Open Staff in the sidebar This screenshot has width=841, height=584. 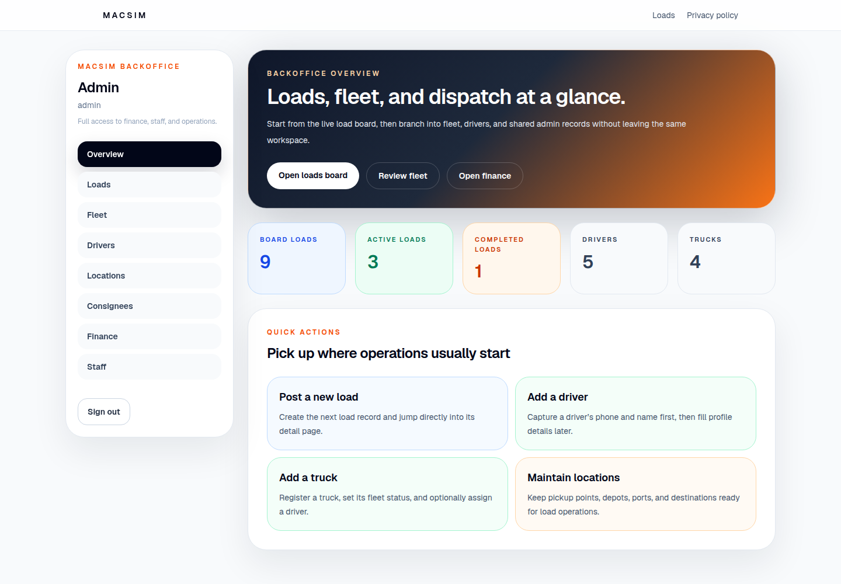[x=150, y=367]
